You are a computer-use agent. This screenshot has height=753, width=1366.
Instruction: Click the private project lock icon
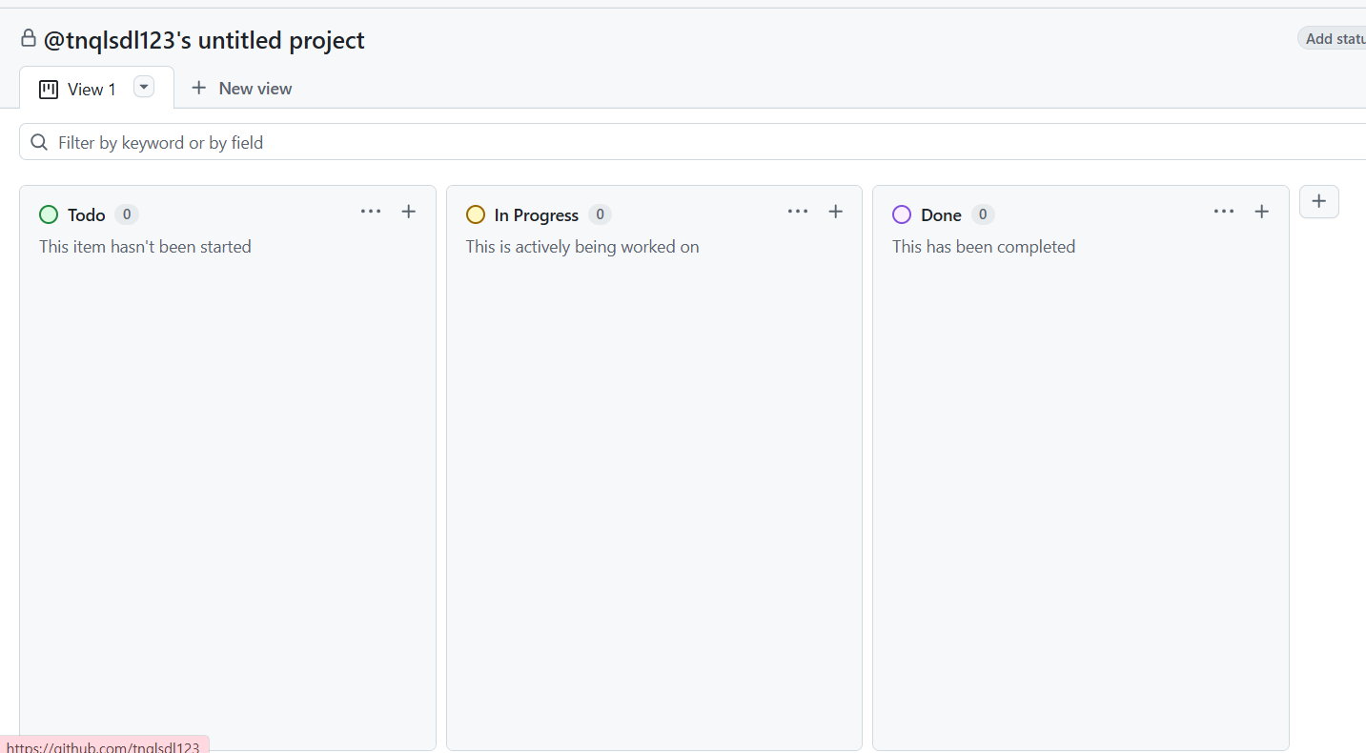click(x=29, y=39)
